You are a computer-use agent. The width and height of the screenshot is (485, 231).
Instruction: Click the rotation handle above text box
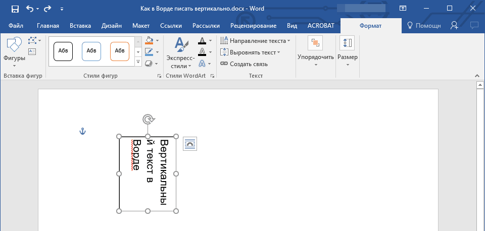point(148,119)
